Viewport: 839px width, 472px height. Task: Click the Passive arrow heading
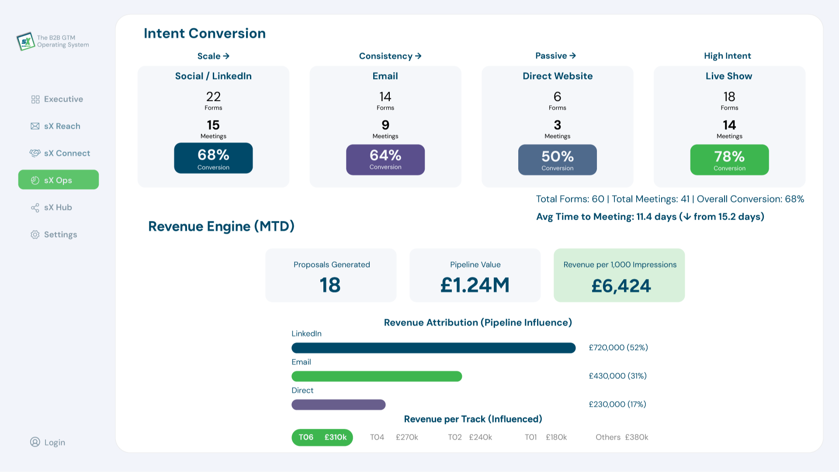tap(555, 55)
